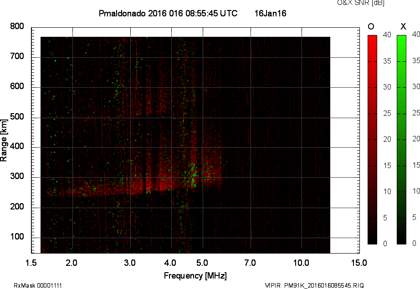Click the 'Frequency [MHz]' axis label

click(195, 276)
